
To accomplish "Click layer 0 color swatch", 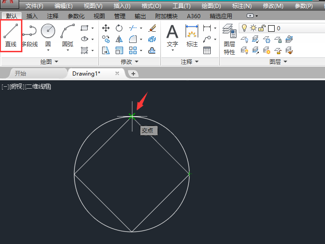I will 271,28.
